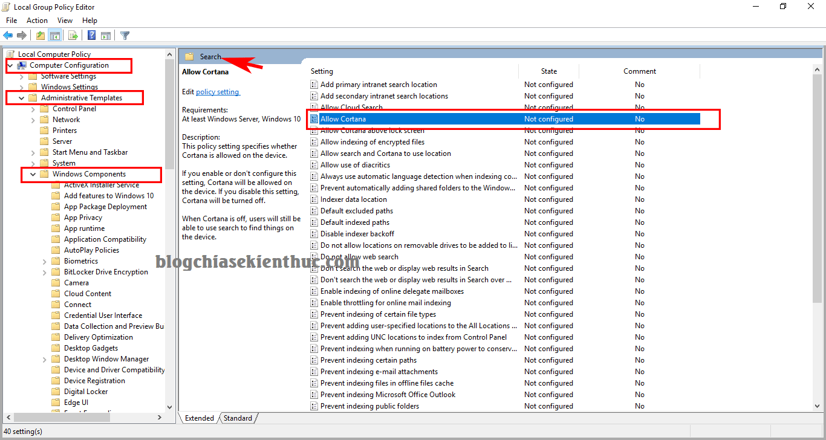Click tree pane horizontal scrollbar right arrow
Viewport: 826px width, 440px height.
(x=160, y=417)
